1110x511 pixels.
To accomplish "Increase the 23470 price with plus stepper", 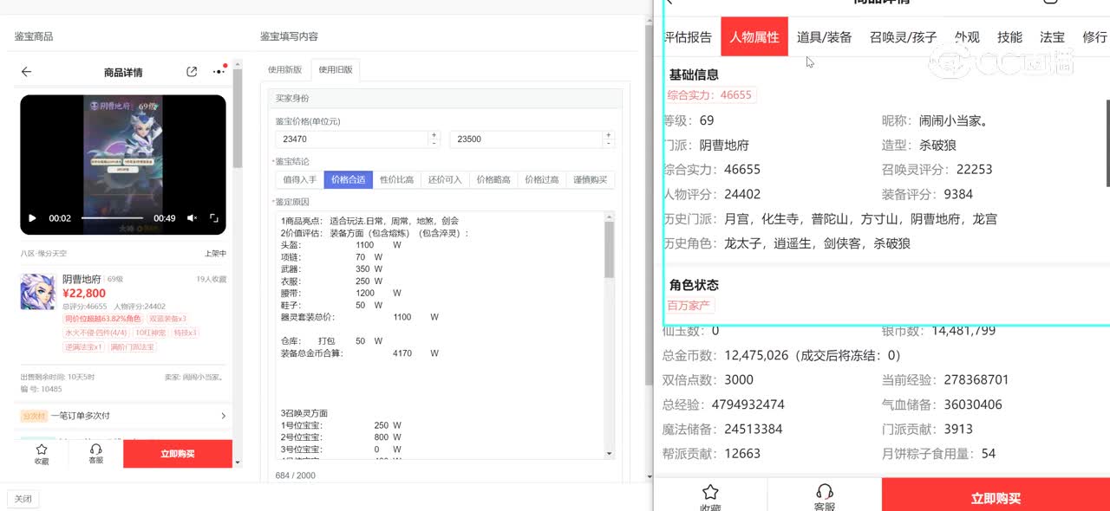I will [x=434, y=135].
